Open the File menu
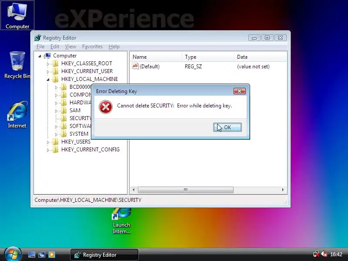The width and height of the screenshot is (348, 261). click(x=40, y=47)
